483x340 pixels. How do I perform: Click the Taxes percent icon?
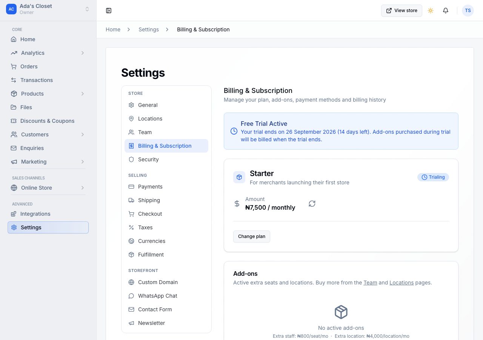(x=131, y=227)
